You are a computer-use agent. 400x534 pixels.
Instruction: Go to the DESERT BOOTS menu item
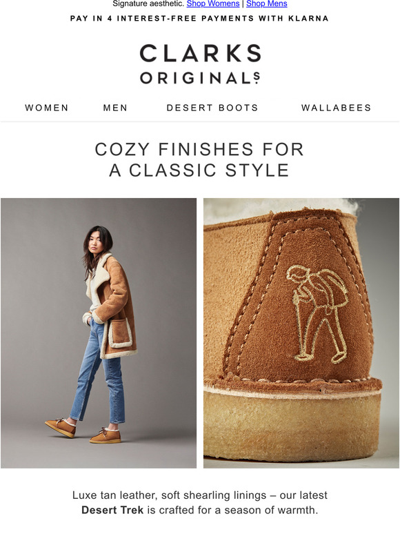212,108
